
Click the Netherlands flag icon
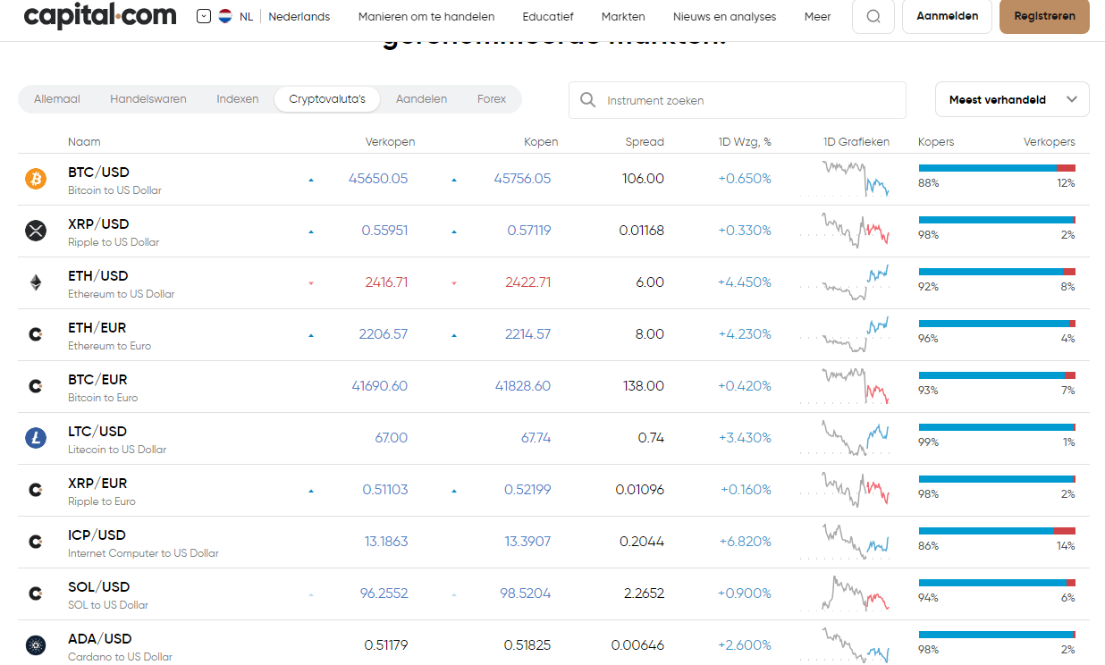(225, 16)
